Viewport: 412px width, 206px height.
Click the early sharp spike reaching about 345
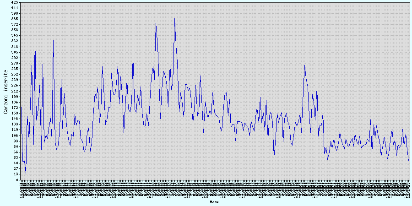pos(35,37)
